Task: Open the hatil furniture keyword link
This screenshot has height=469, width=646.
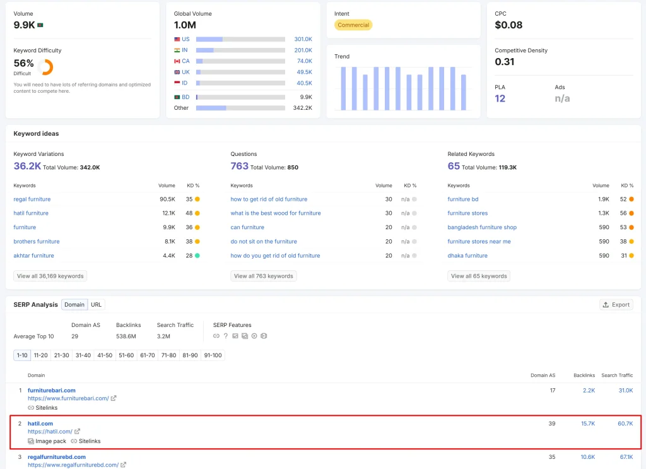Action: pos(31,213)
